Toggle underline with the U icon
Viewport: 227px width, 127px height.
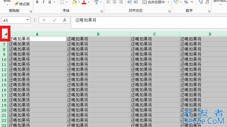tap(50, 2)
